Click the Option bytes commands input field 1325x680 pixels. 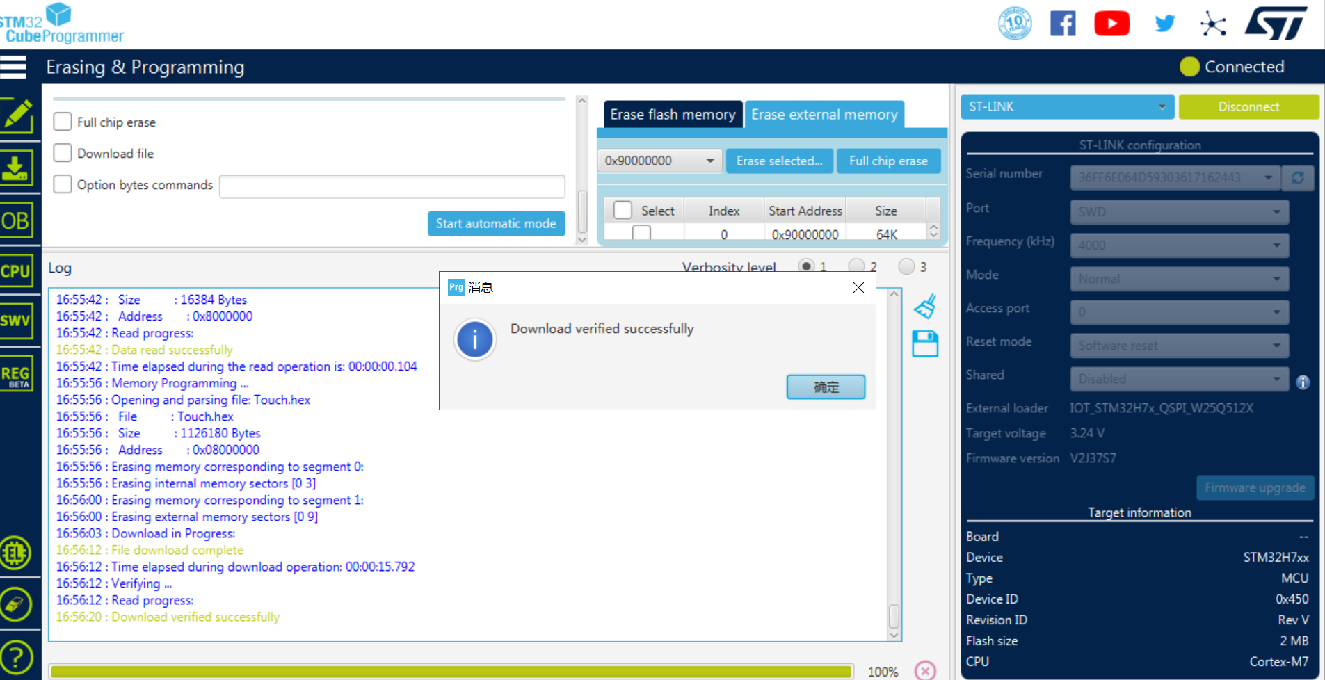pos(392,186)
